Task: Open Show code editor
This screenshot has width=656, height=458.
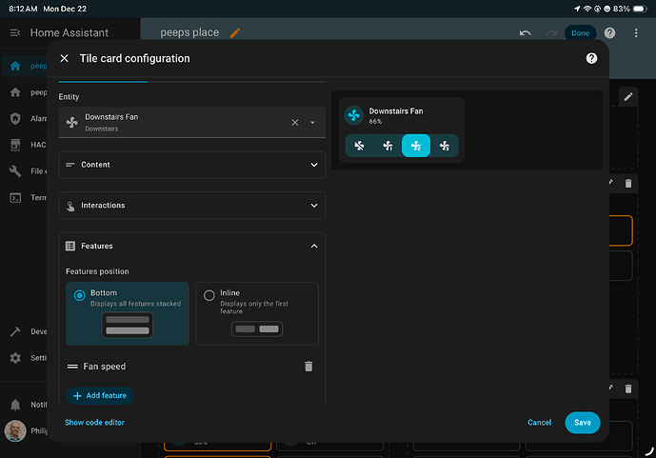Action: (x=94, y=422)
